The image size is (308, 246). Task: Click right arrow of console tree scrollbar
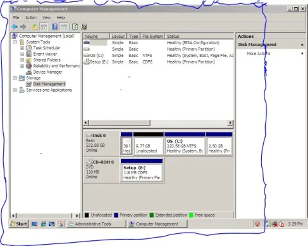click(77, 216)
